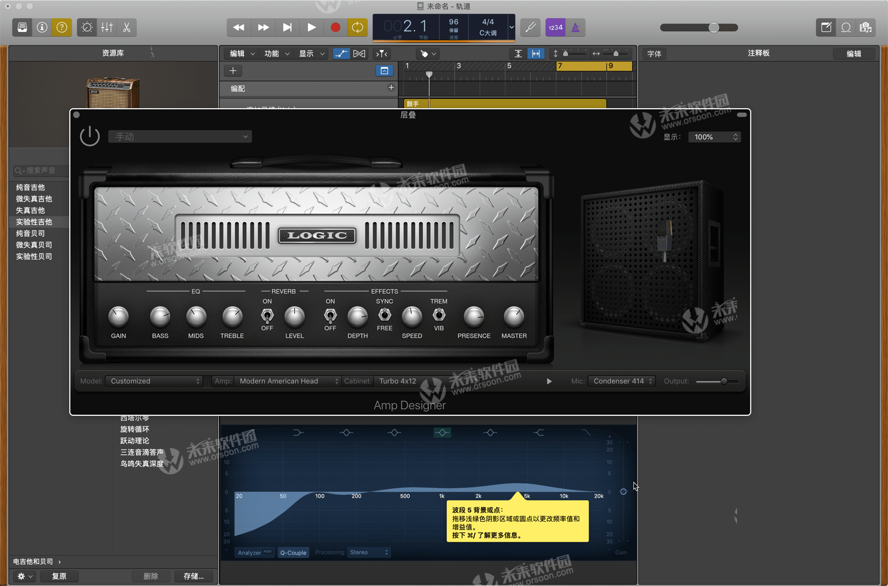Viewport: 888px width, 586px height.
Task: Open the 功能 menu in tracks area
Action: [x=277, y=54]
